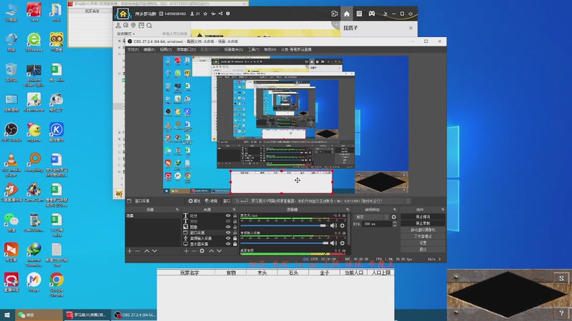572x321 pixels.
Task: Open the gamepad icon in YY toolbar
Action: [x=371, y=14]
